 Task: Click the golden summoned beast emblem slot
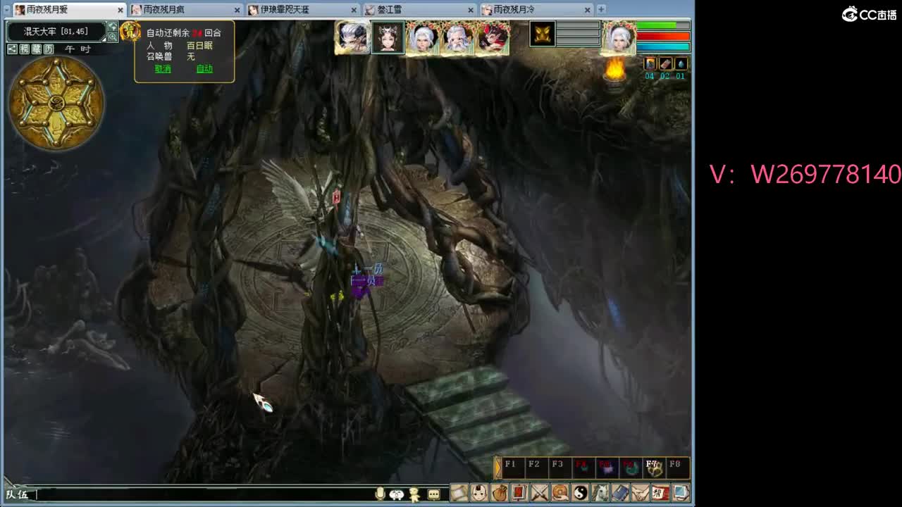click(543, 34)
